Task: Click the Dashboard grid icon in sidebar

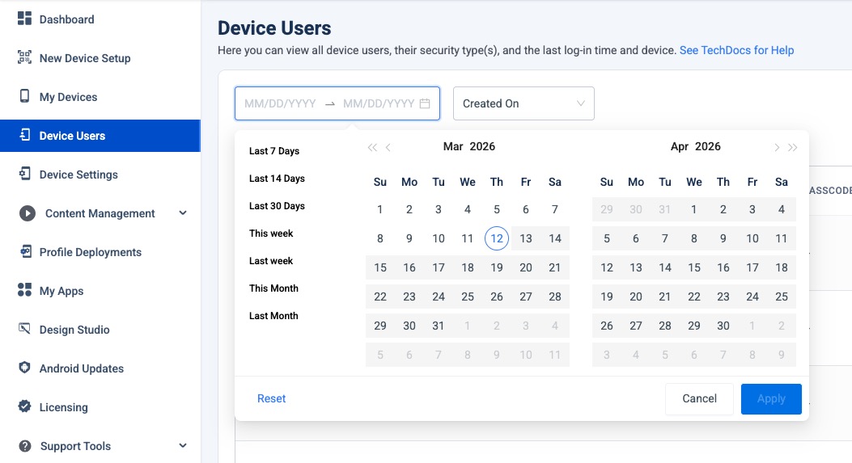Action: coord(24,19)
